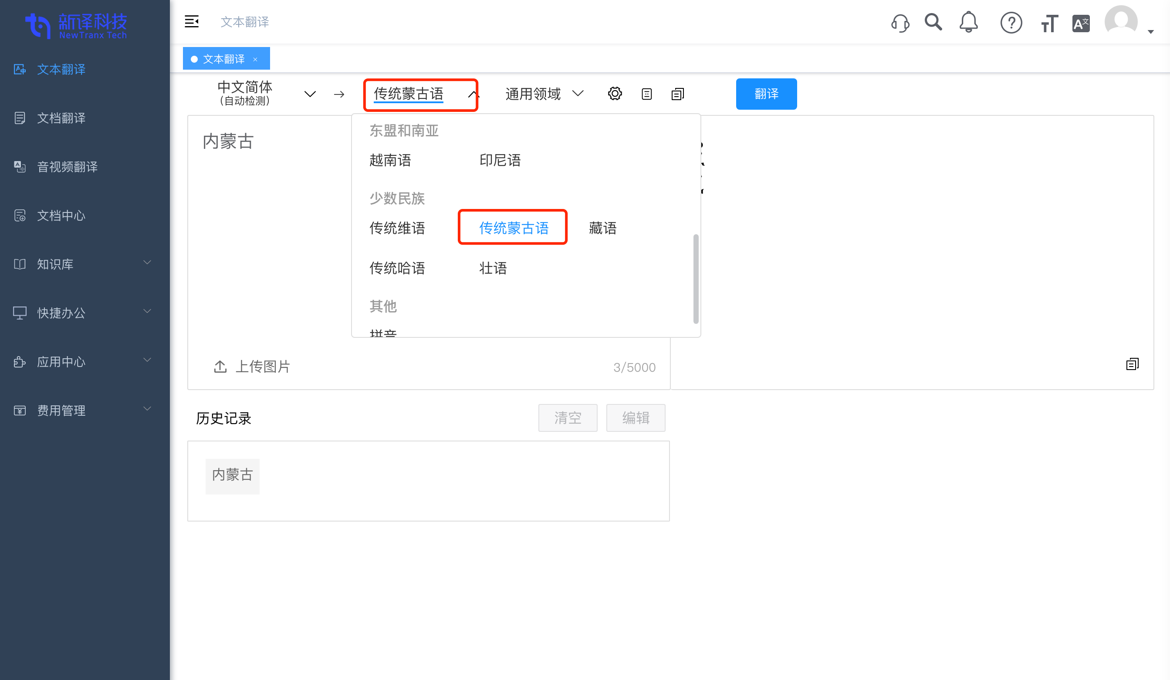The image size is (1170, 680).
Task: Expand the 中文简体 source language dropdown
Action: tap(310, 93)
